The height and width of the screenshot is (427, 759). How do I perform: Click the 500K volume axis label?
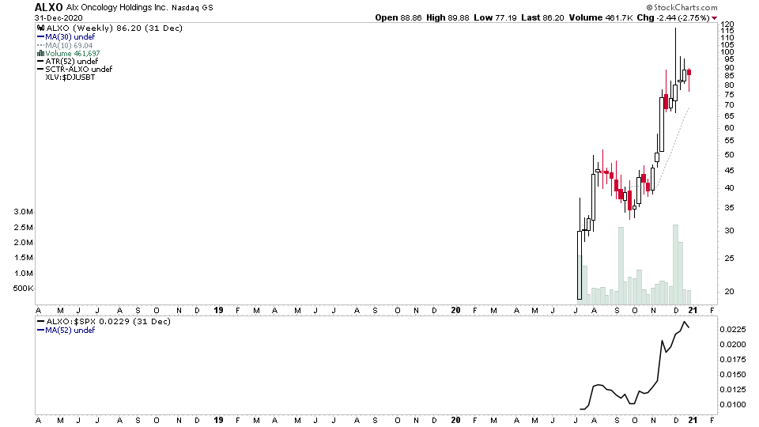[23, 289]
